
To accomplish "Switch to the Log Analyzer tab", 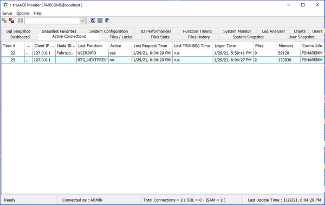I will (274, 31).
